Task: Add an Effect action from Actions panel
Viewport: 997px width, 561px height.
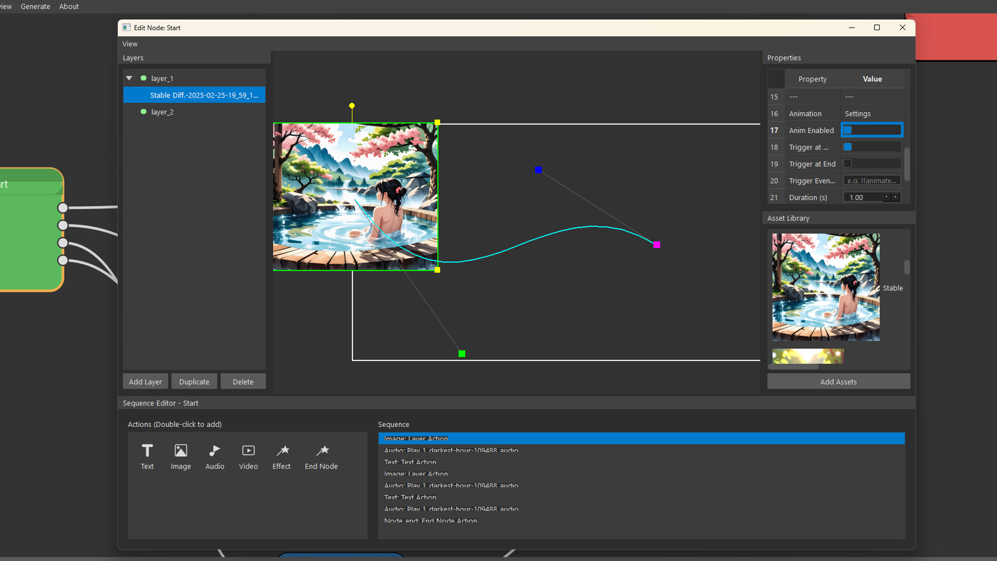Action: click(x=281, y=457)
